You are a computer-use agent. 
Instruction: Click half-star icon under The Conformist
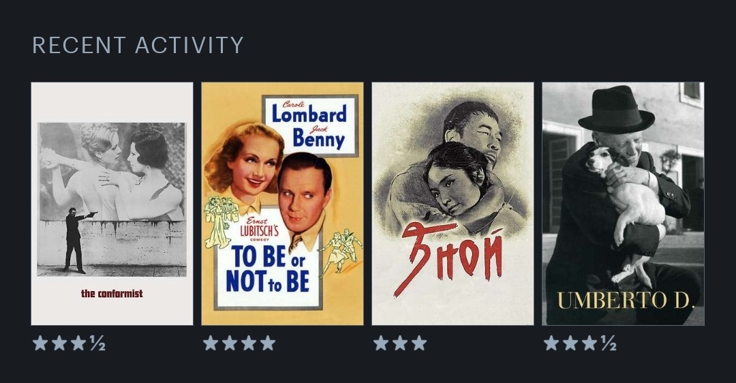pyautogui.click(x=98, y=343)
